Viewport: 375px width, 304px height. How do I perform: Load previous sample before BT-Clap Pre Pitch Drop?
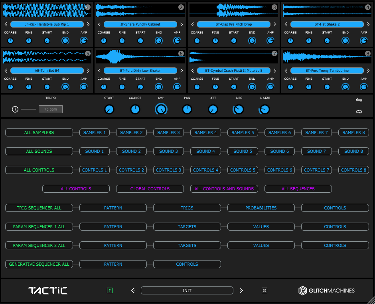(x=193, y=24)
